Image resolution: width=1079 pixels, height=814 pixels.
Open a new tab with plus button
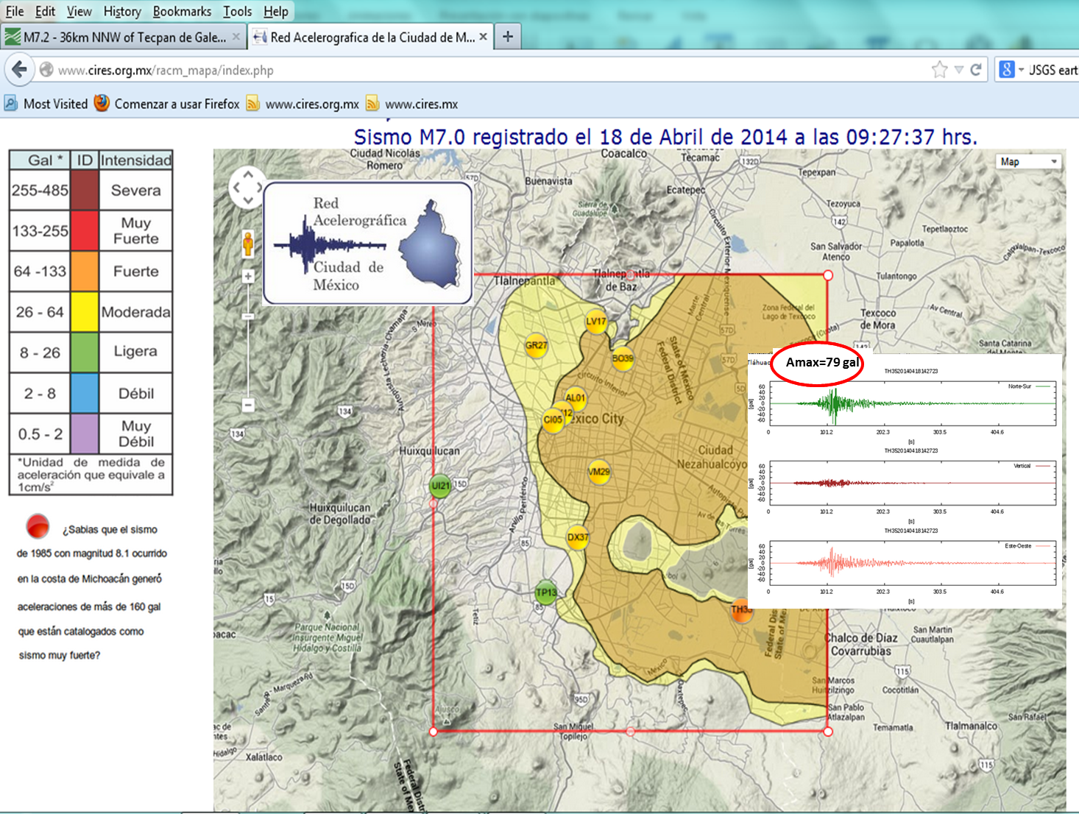(x=508, y=37)
